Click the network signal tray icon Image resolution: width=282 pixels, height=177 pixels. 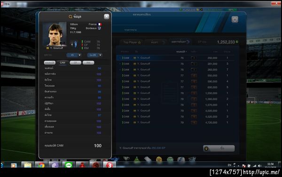point(254,166)
